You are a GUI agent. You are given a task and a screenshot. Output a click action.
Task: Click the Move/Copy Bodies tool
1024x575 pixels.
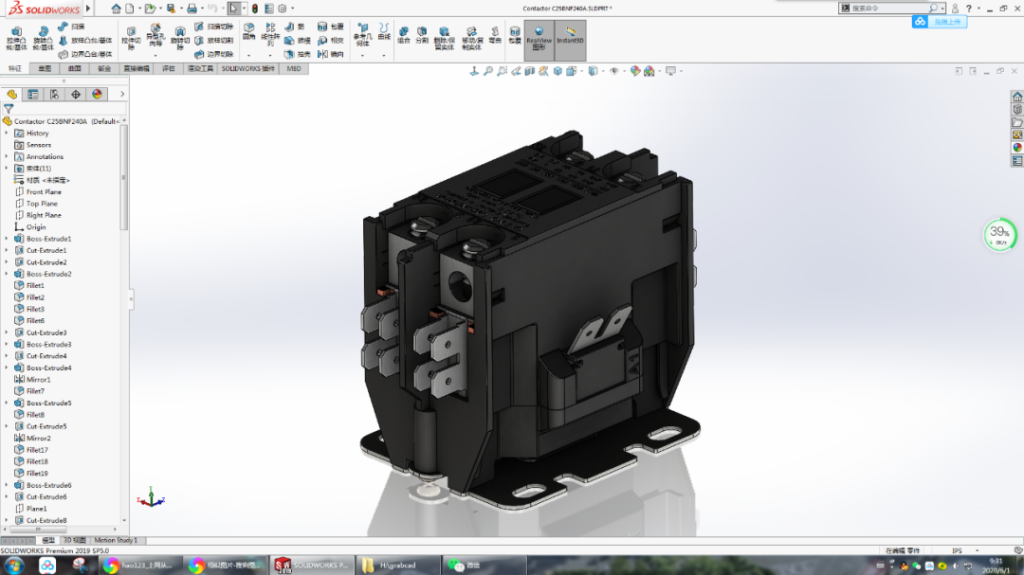point(471,39)
